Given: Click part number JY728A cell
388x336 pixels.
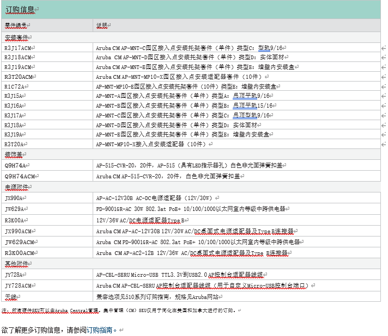Looking at the screenshot, I should [47, 274].
